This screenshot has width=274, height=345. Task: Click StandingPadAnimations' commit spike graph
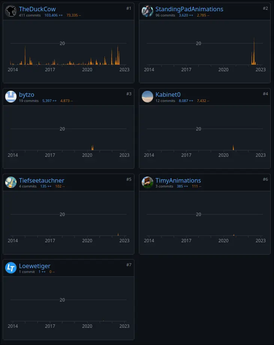pyautogui.click(x=205, y=52)
